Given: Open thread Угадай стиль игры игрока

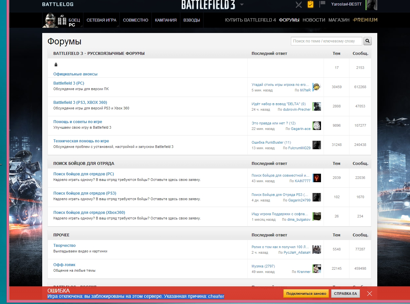Looking at the screenshot, I should (x=280, y=85).
